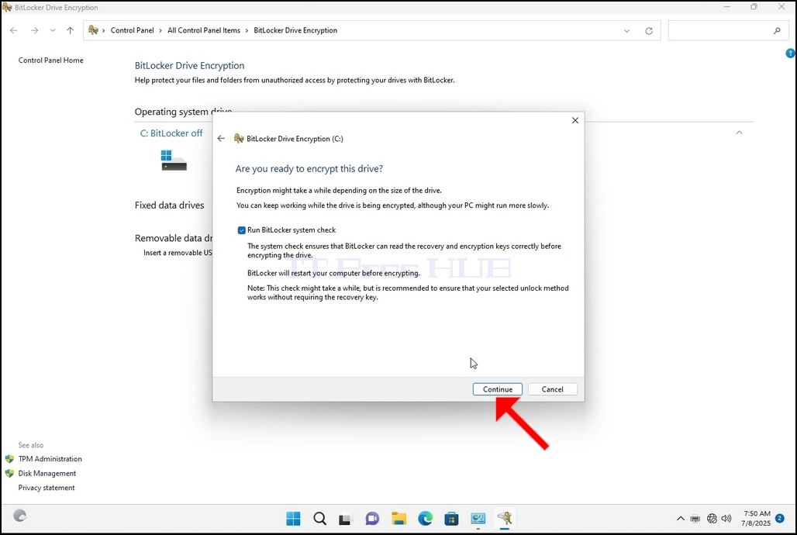
Task: Click BitLocker Drive Encryption breadcrumb
Action: point(295,30)
